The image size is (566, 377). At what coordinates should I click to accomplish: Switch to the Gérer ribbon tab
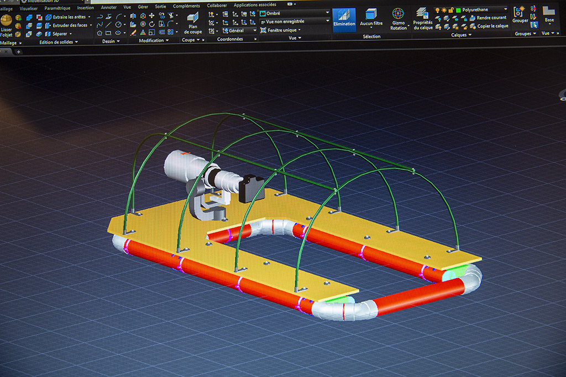coord(143,7)
